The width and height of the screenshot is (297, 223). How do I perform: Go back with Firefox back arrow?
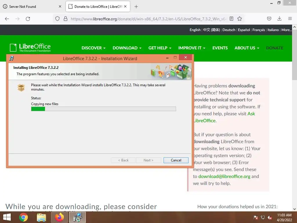click(x=7, y=19)
